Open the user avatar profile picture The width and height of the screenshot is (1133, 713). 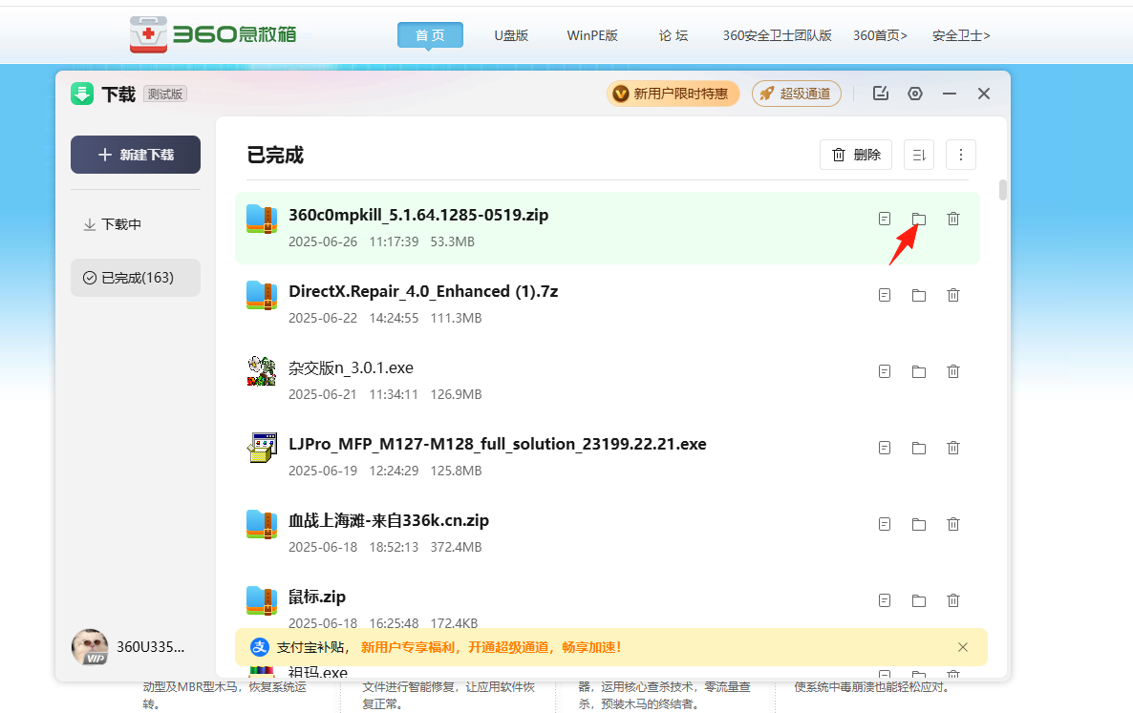(x=90, y=646)
